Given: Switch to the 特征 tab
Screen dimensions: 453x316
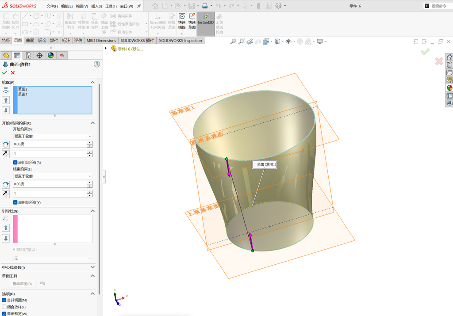Looking at the screenshot, I should click(6, 40).
